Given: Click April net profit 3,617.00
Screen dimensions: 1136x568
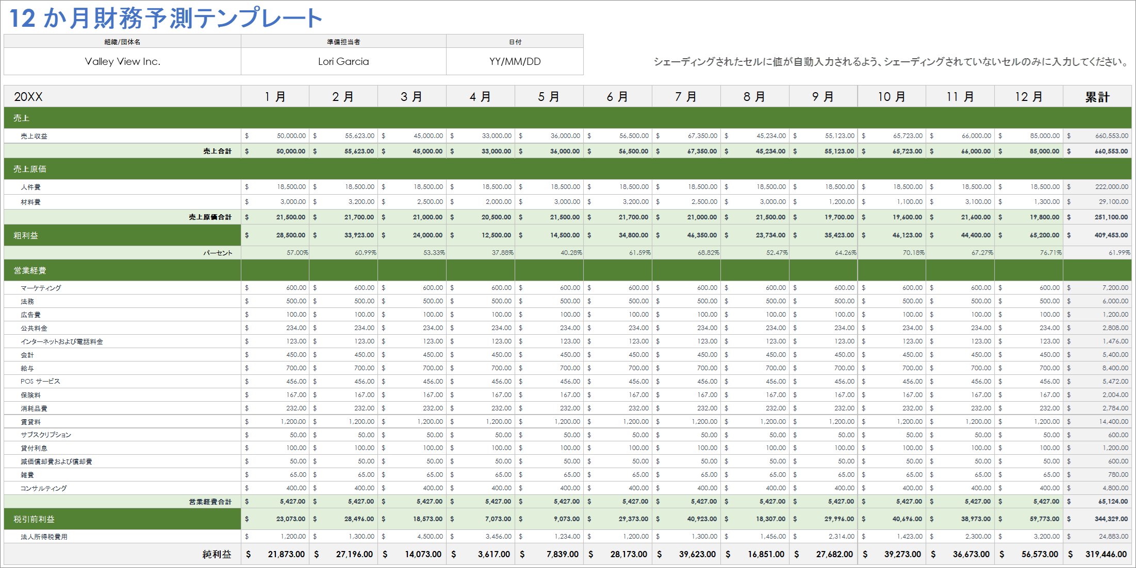Looking at the screenshot, I should coord(481,554).
